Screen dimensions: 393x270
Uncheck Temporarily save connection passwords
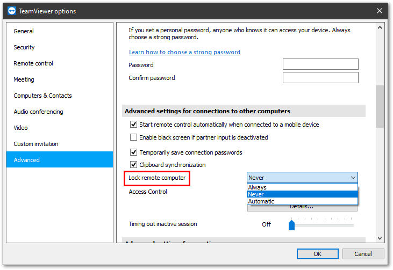pyautogui.click(x=133, y=152)
